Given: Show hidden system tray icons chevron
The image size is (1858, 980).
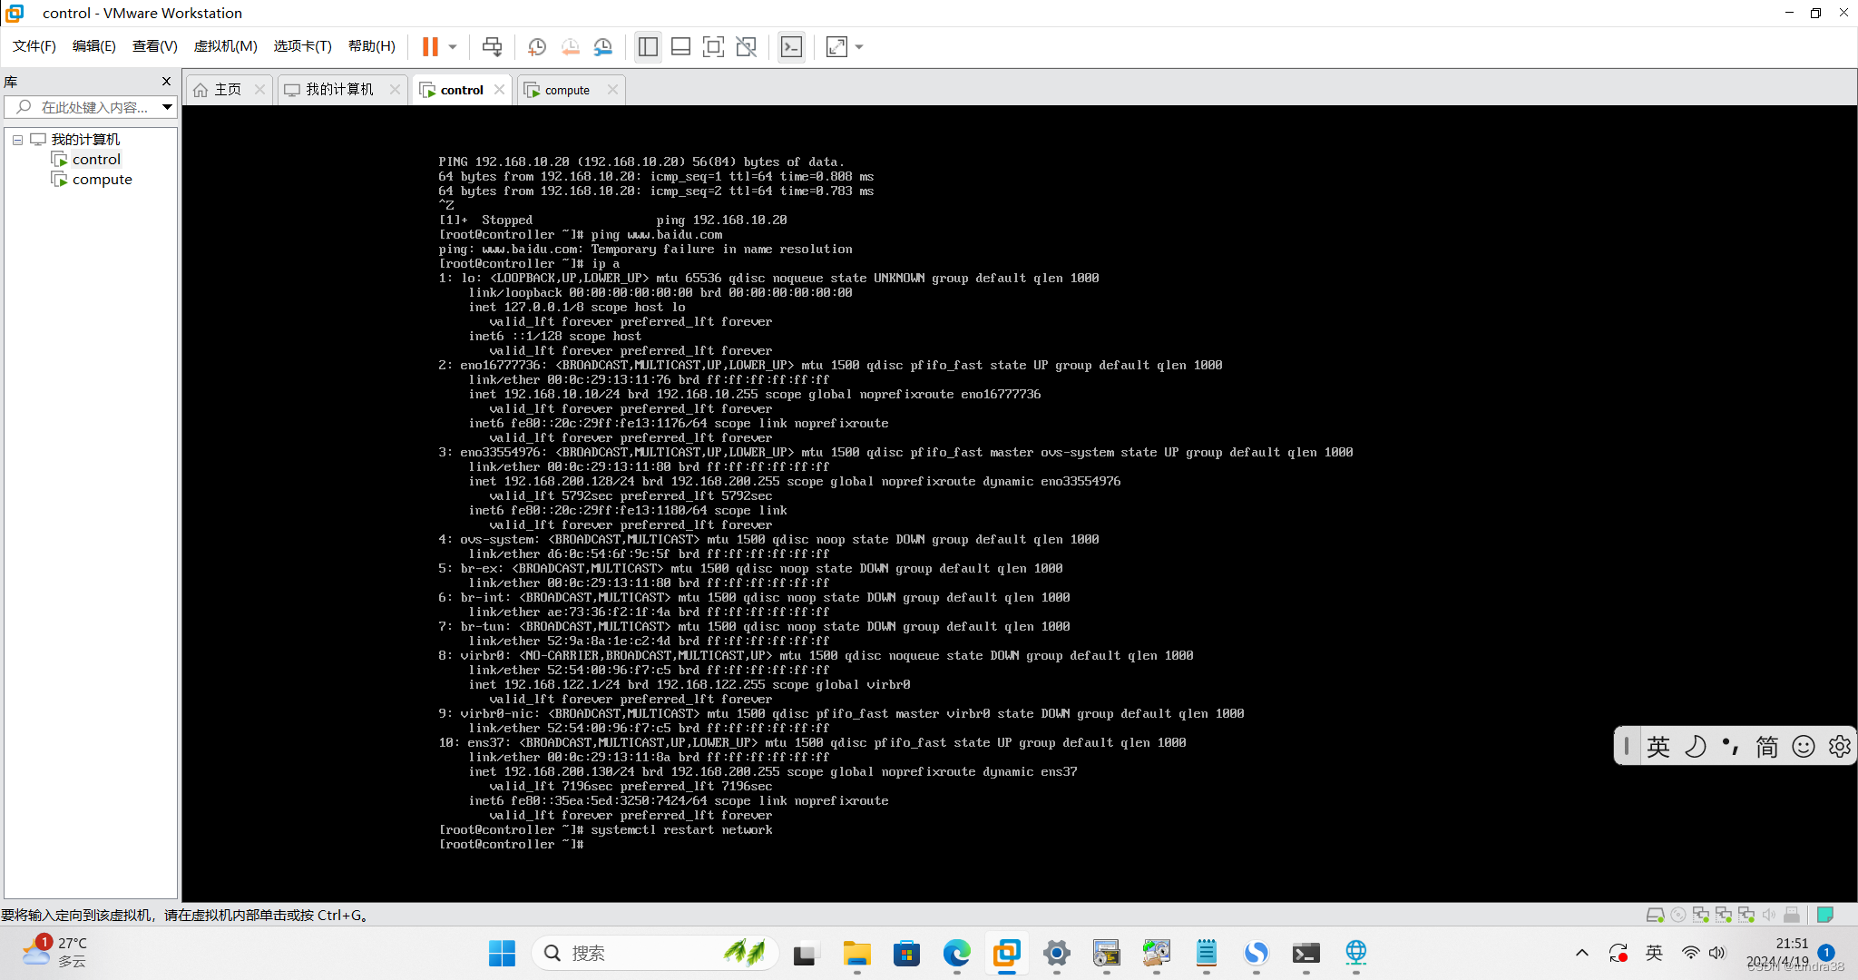Looking at the screenshot, I should tap(1582, 953).
